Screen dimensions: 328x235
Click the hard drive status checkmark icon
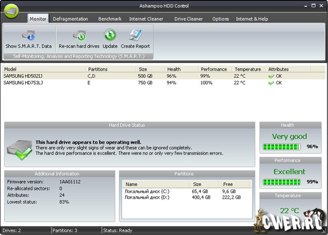click(20, 150)
